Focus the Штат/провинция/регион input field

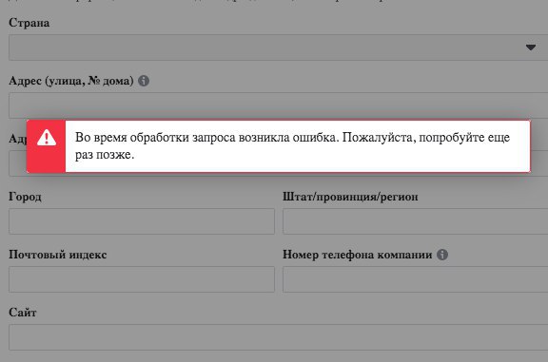point(415,221)
